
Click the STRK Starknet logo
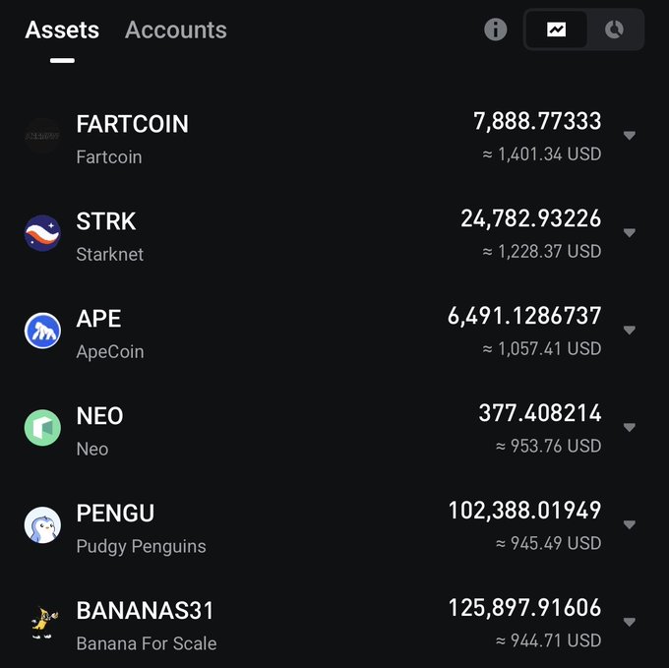42,233
